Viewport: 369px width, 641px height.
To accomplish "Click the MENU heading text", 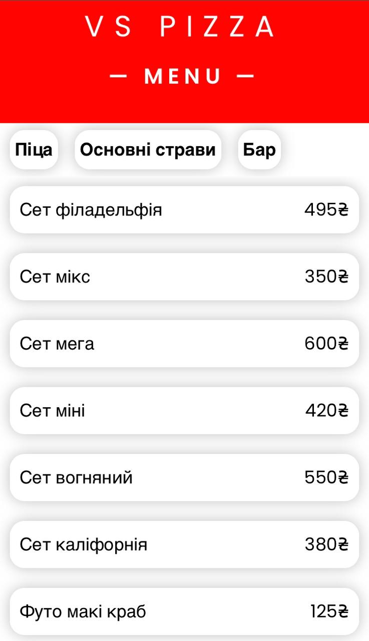I will point(183,76).
